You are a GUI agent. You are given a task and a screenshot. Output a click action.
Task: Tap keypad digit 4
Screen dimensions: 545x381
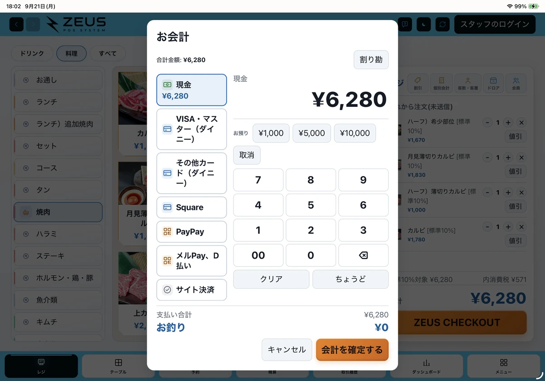point(258,205)
